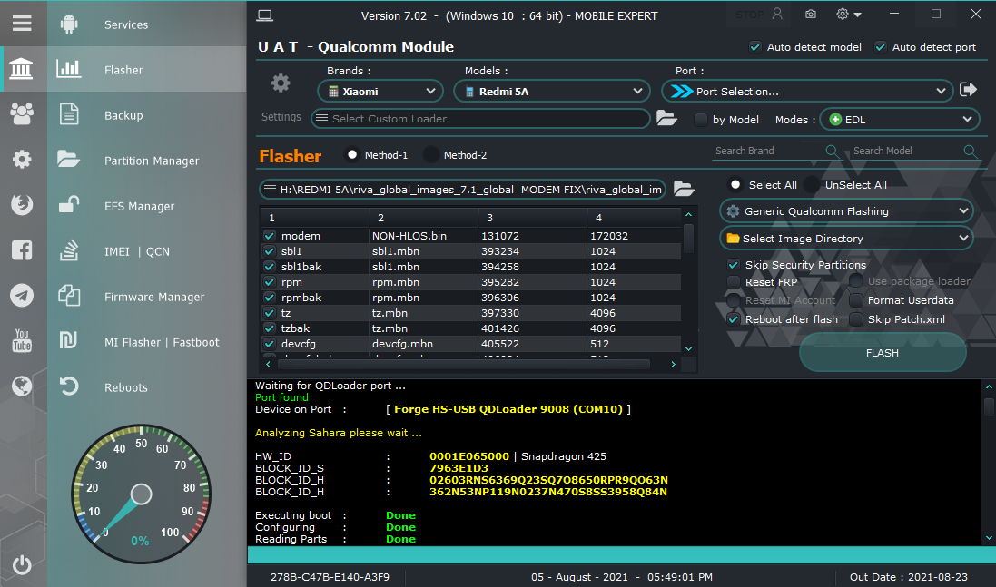Enable the by Model checkbox

pyautogui.click(x=701, y=119)
